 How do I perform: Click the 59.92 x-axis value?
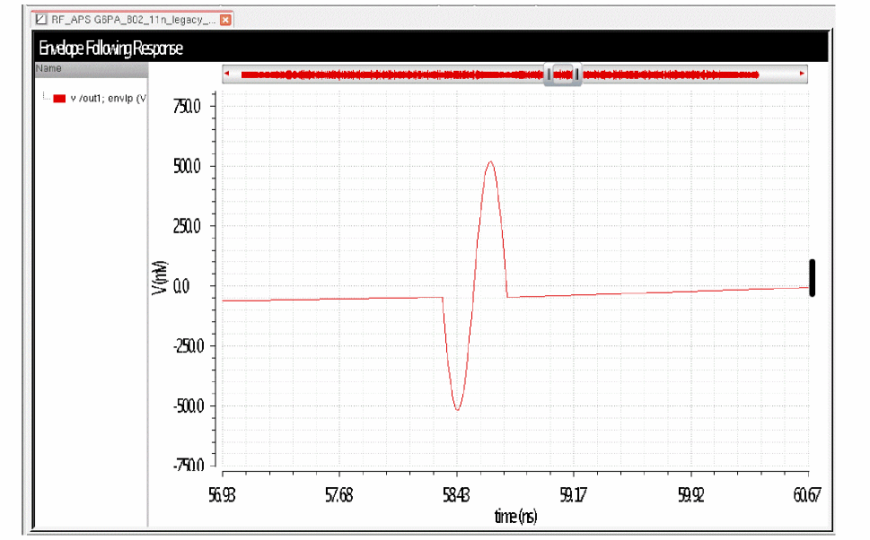click(x=690, y=495)
